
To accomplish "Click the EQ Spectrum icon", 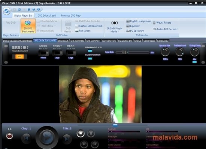I will point(128,31).
